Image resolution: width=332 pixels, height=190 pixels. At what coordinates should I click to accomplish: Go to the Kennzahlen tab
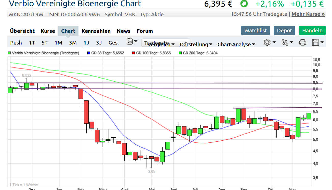tap(96, 31)
